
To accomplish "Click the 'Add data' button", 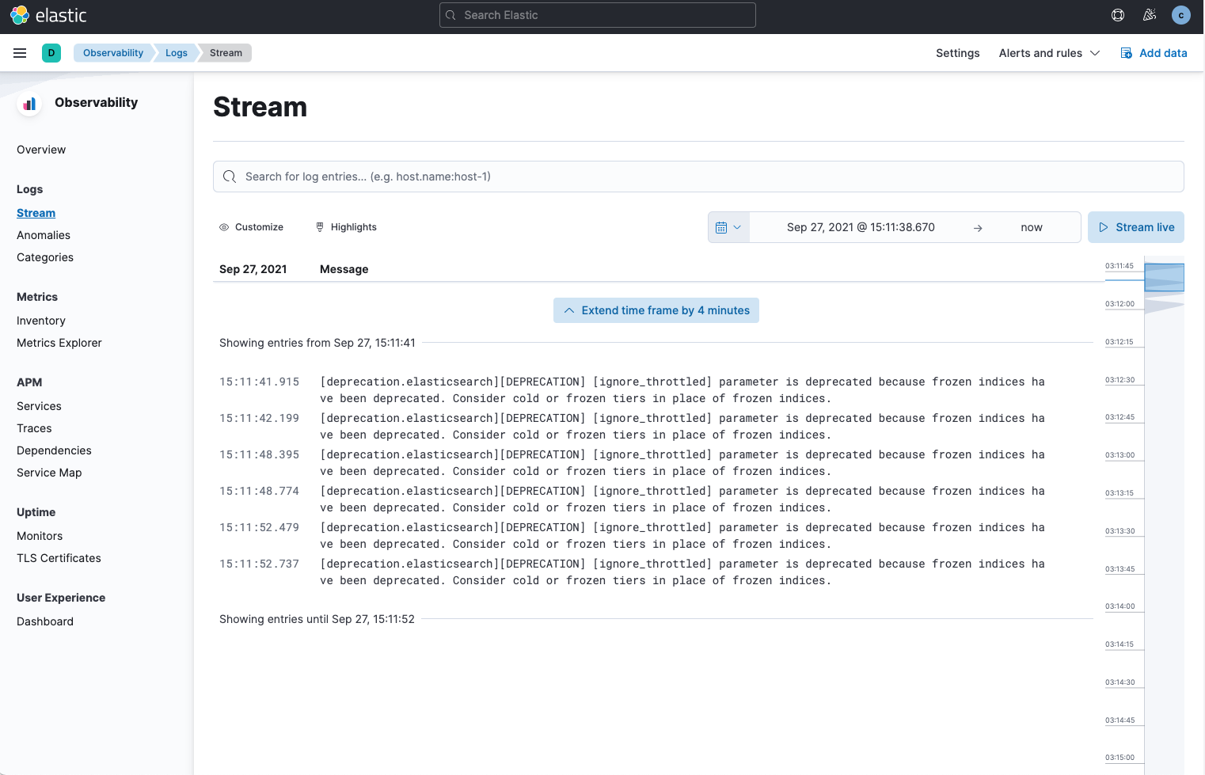I will coord(1154,53).
